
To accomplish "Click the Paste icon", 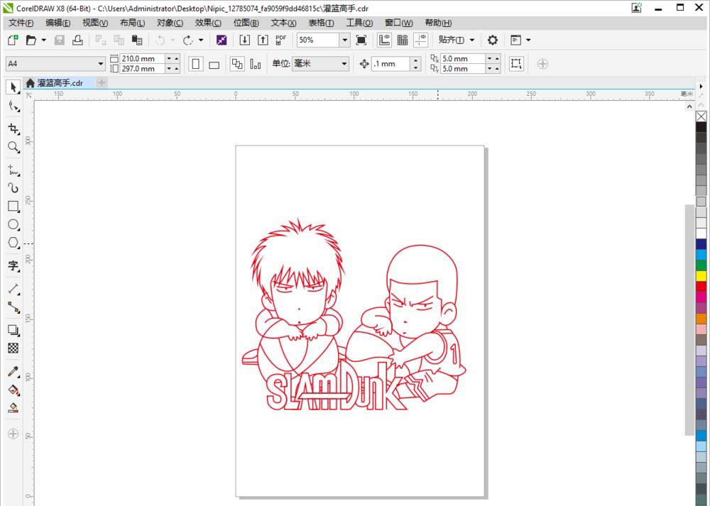I will pyautogui.click(x=137, y=40).
